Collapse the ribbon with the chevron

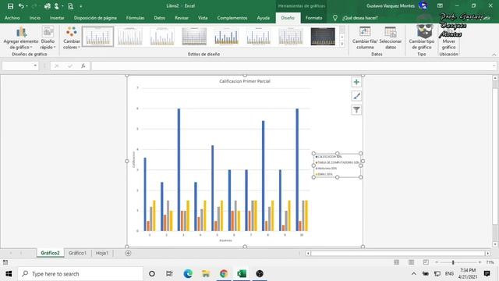pos(494,55)
